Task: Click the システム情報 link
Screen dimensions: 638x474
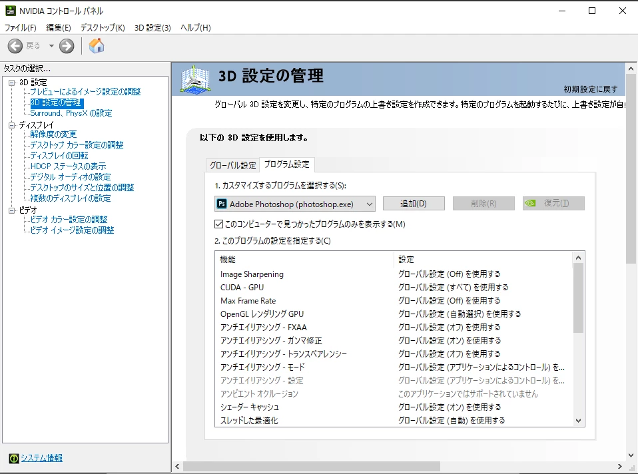Action: coord(41,458)
